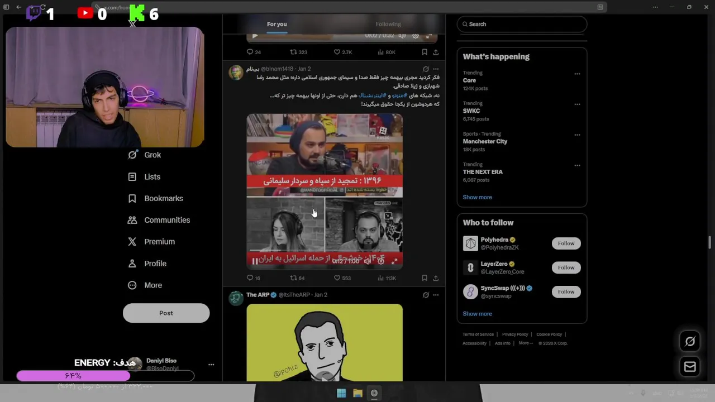The width and height of the screenshot is (715, 402).
Task: Open playback settings on binam1418 video
Action: pos(381,261)
